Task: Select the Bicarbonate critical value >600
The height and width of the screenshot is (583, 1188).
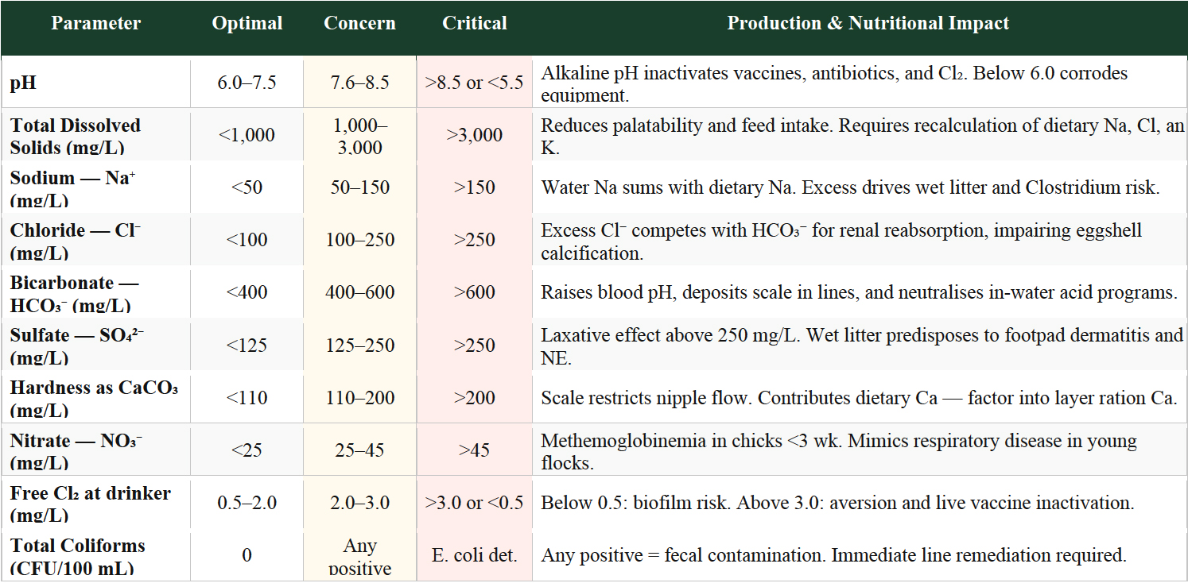Action: tap(475, 292)
